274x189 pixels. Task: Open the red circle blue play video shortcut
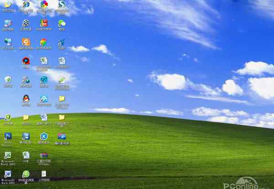[x=26, y=61]
